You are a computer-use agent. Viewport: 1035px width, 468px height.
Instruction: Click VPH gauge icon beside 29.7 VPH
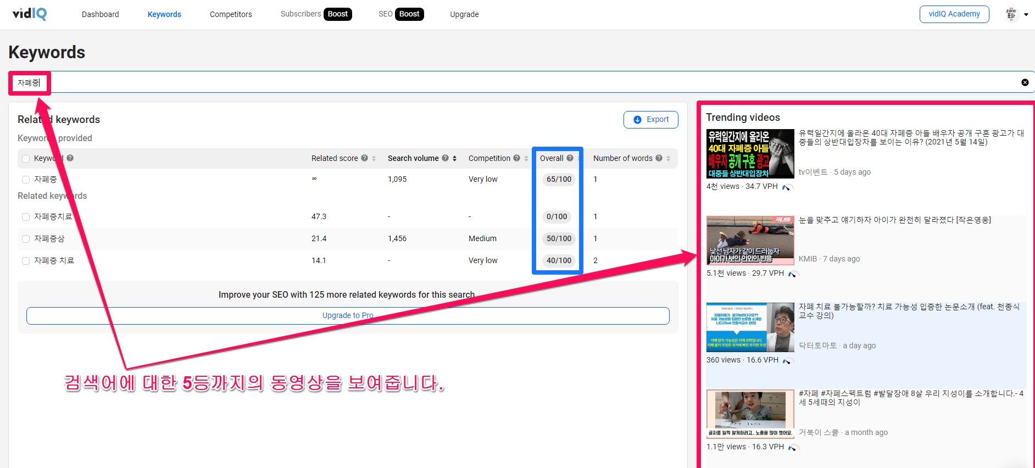click(x=794, y=274)
